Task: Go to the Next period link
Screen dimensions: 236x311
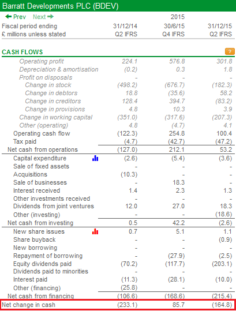Action: (x=43, y=17)
